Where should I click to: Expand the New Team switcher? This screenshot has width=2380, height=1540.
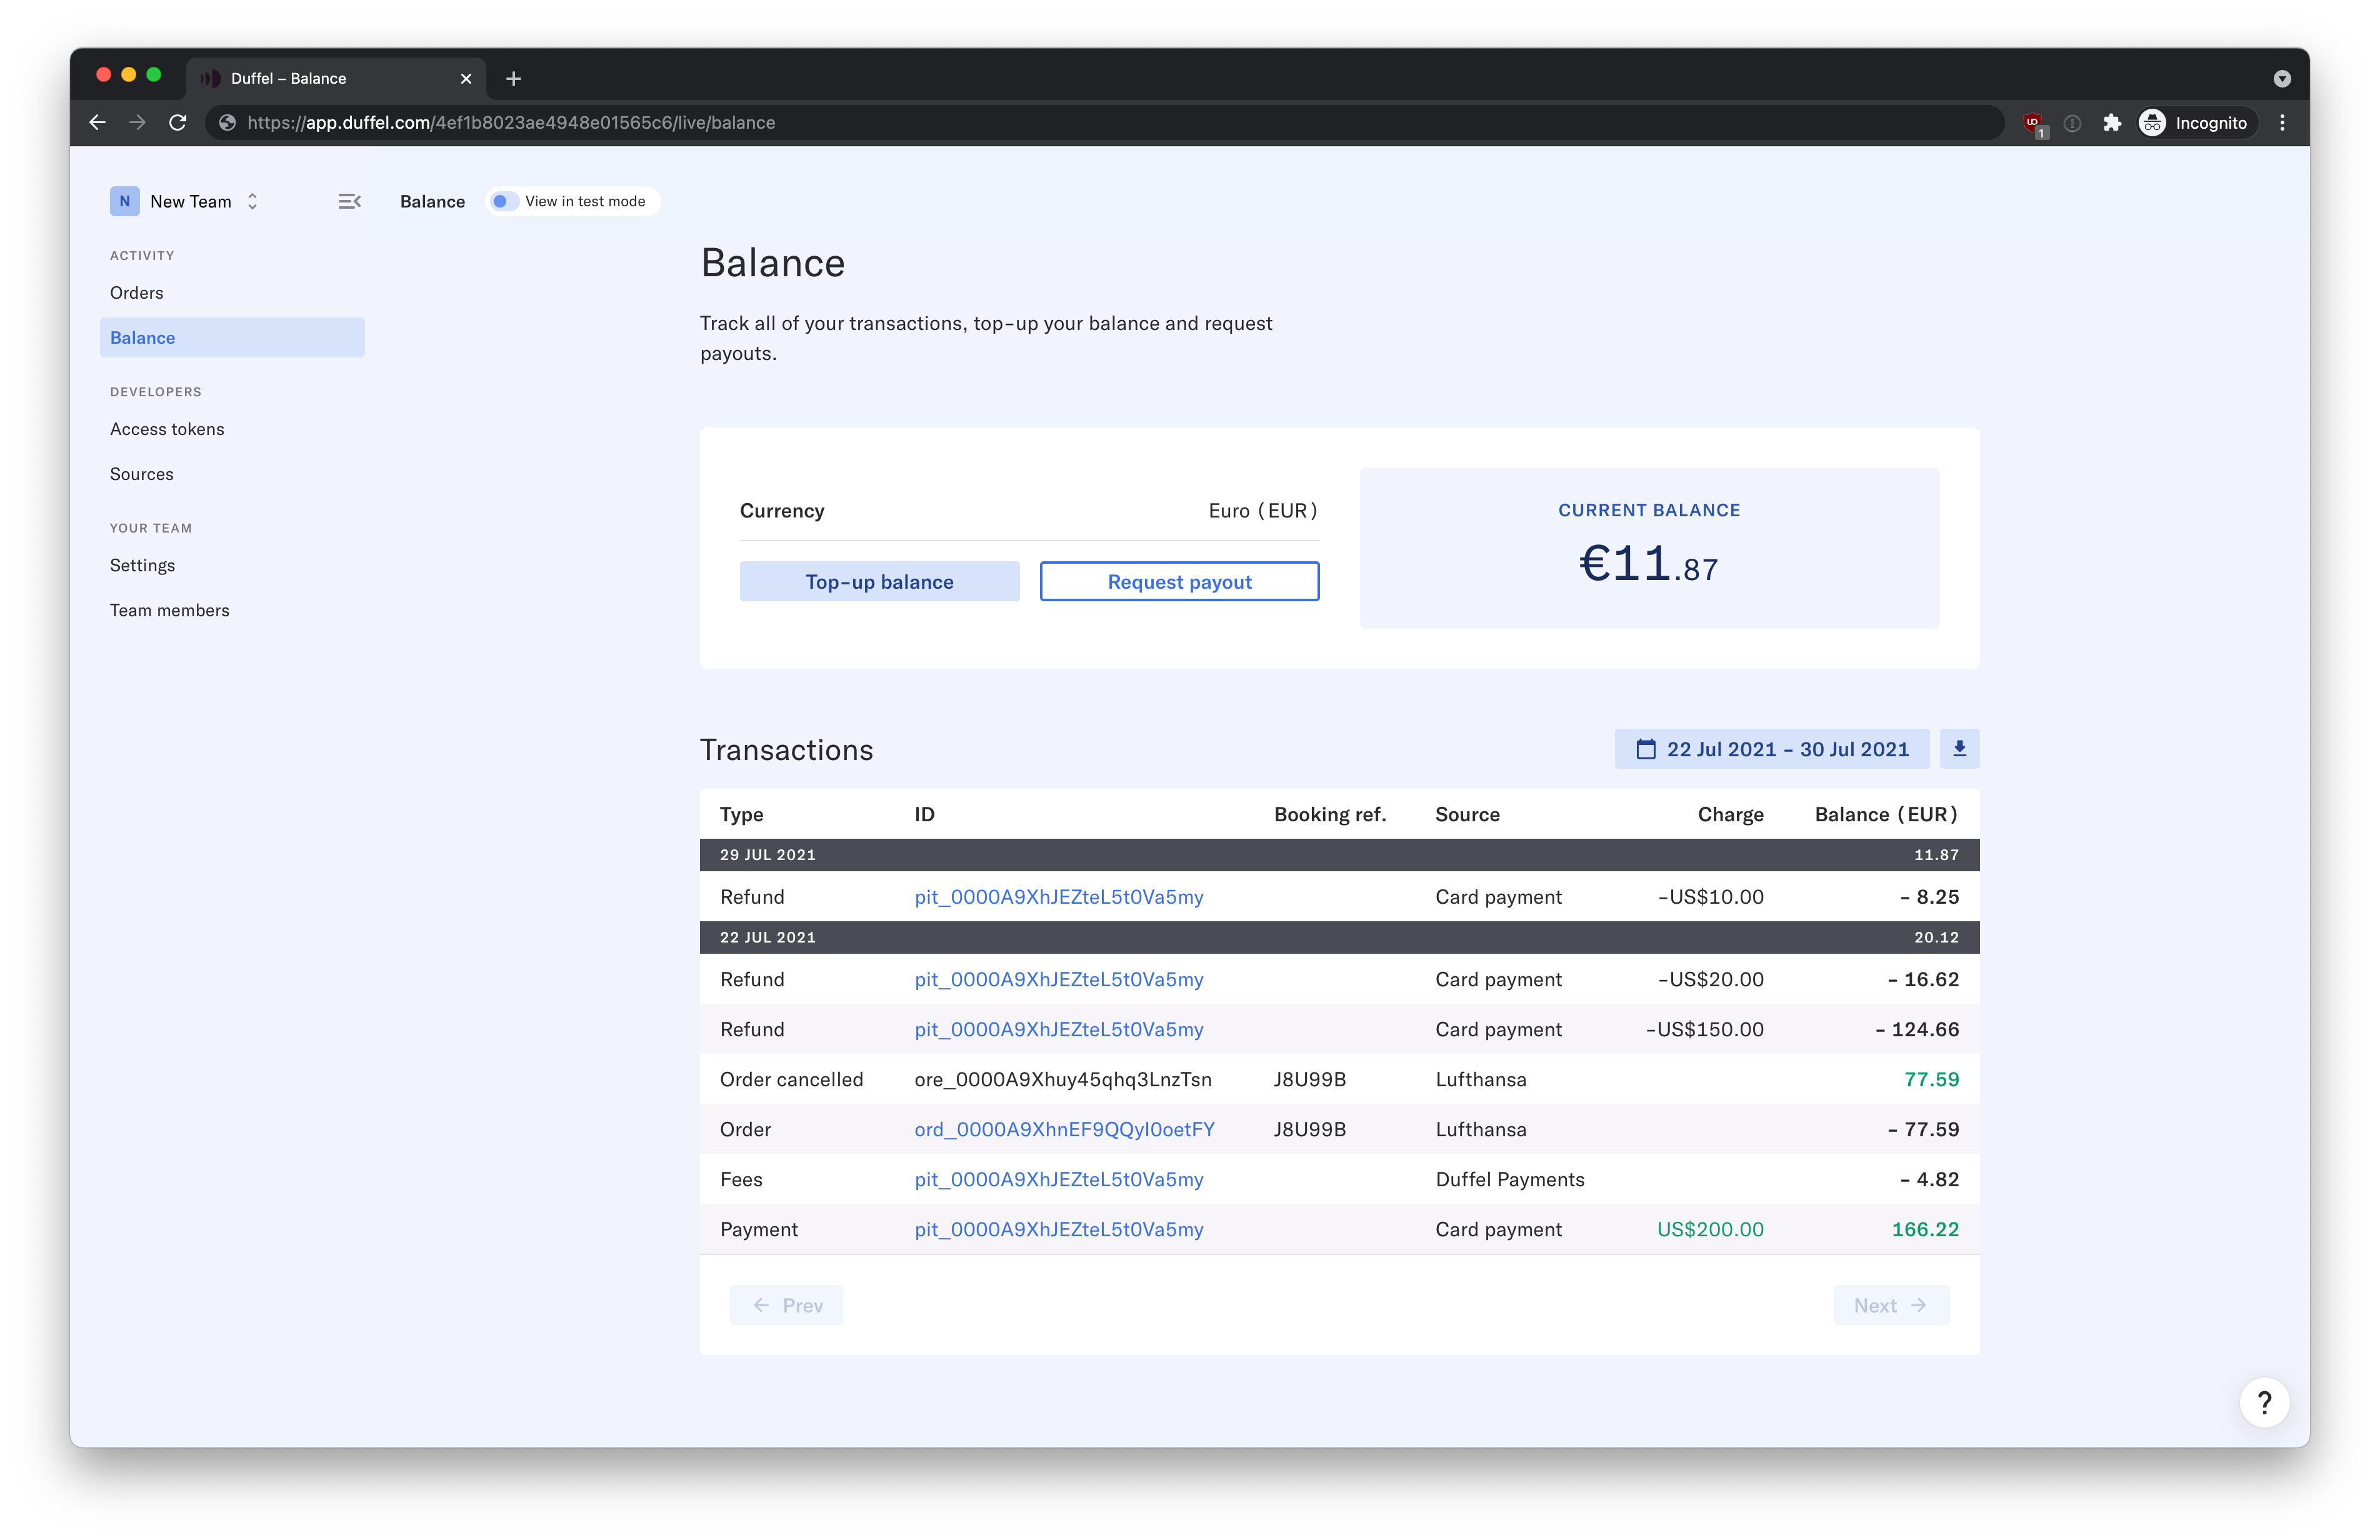tap(185, 201)
